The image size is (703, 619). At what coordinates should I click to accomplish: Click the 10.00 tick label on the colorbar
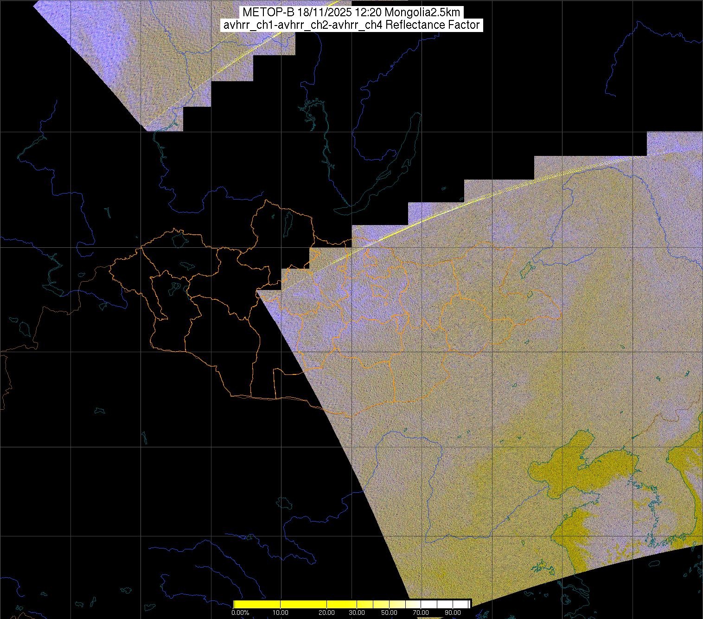click(281, 613)
